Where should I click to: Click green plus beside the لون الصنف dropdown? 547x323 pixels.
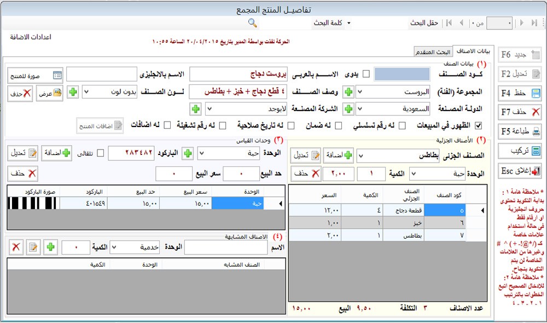(73, 92)
